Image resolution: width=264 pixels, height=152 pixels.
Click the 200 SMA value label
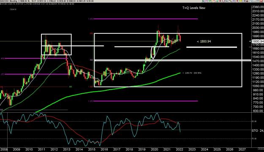[192, 73]
